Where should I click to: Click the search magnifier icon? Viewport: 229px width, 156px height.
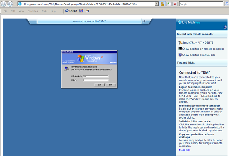226,4
